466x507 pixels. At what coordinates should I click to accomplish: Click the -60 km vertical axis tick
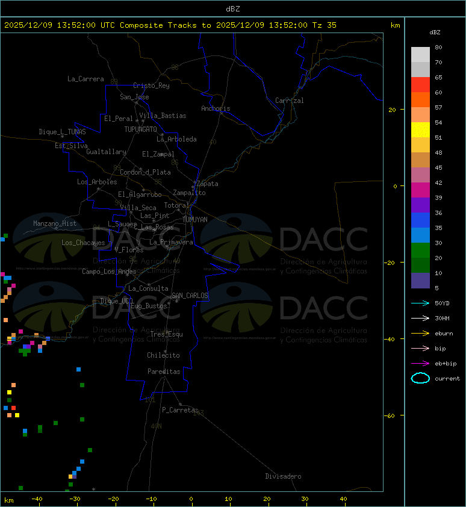coord(390,416)
